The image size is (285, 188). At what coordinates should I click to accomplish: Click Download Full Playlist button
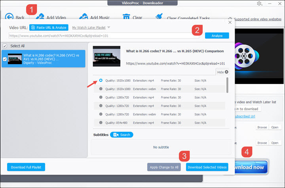(26, 167)
